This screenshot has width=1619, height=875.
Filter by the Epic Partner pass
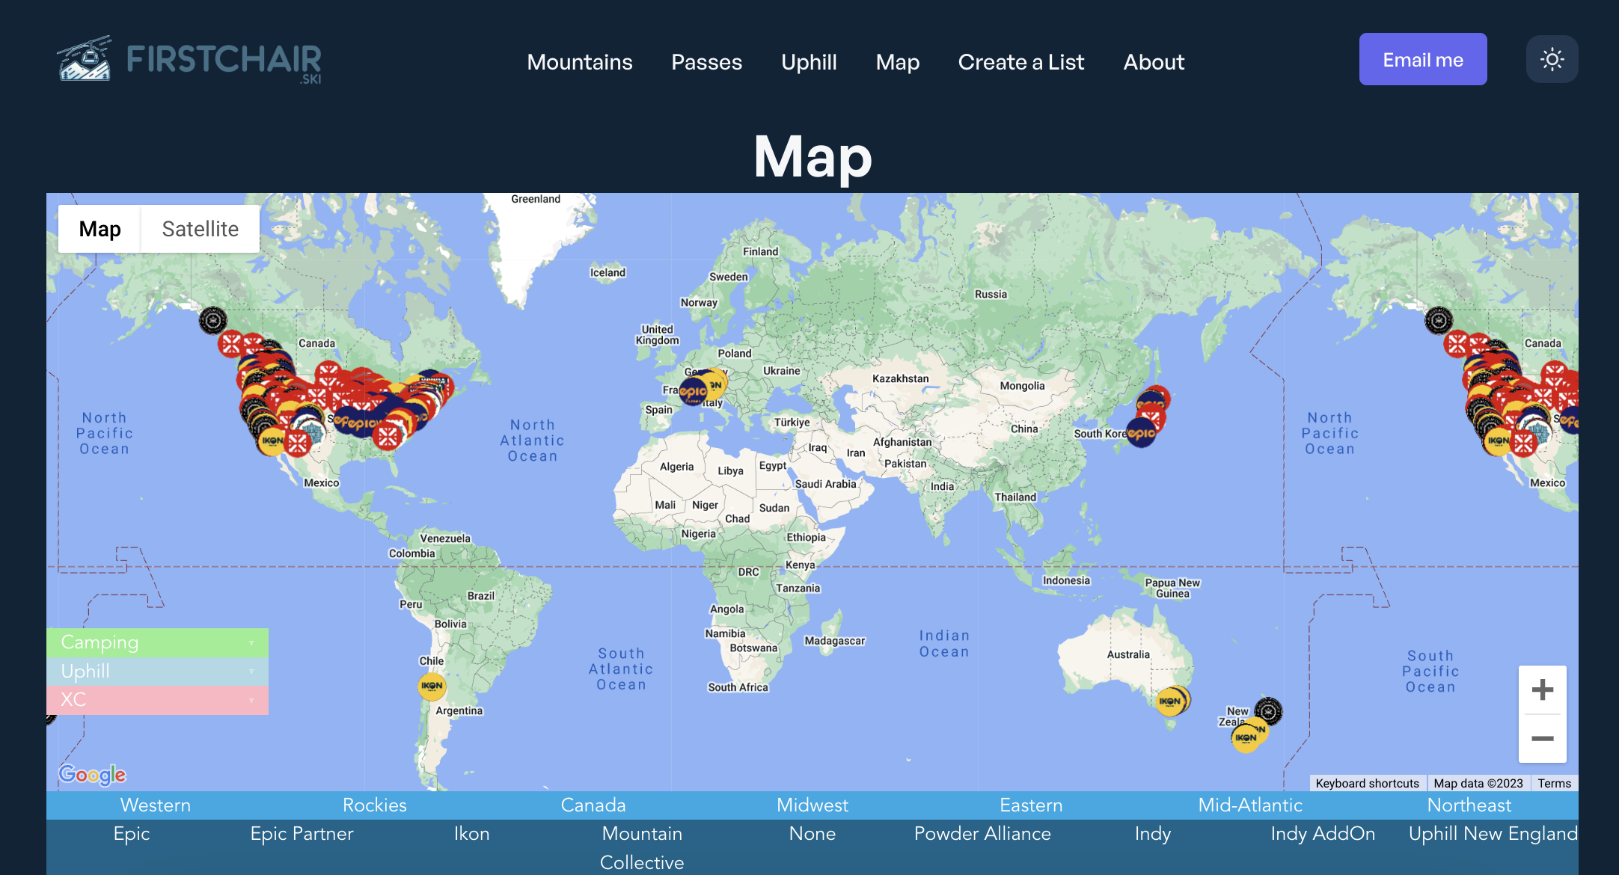point(302,834)
